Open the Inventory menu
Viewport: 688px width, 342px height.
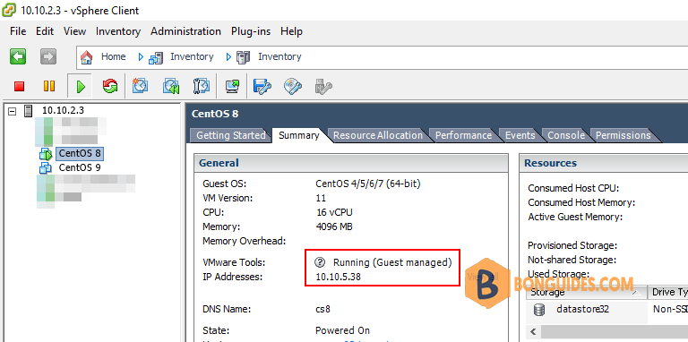pyautogui.click(x=118, y=31)
